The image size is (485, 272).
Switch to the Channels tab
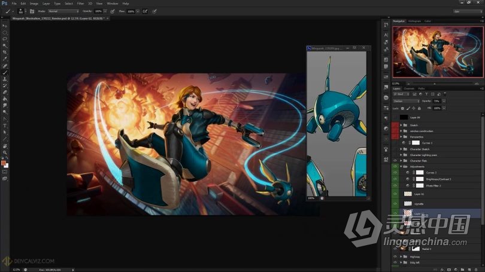(x=409, y=88)
